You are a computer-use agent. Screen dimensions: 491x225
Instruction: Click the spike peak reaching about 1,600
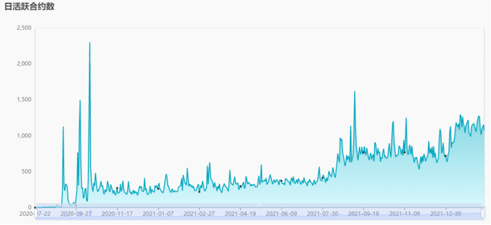355,92
